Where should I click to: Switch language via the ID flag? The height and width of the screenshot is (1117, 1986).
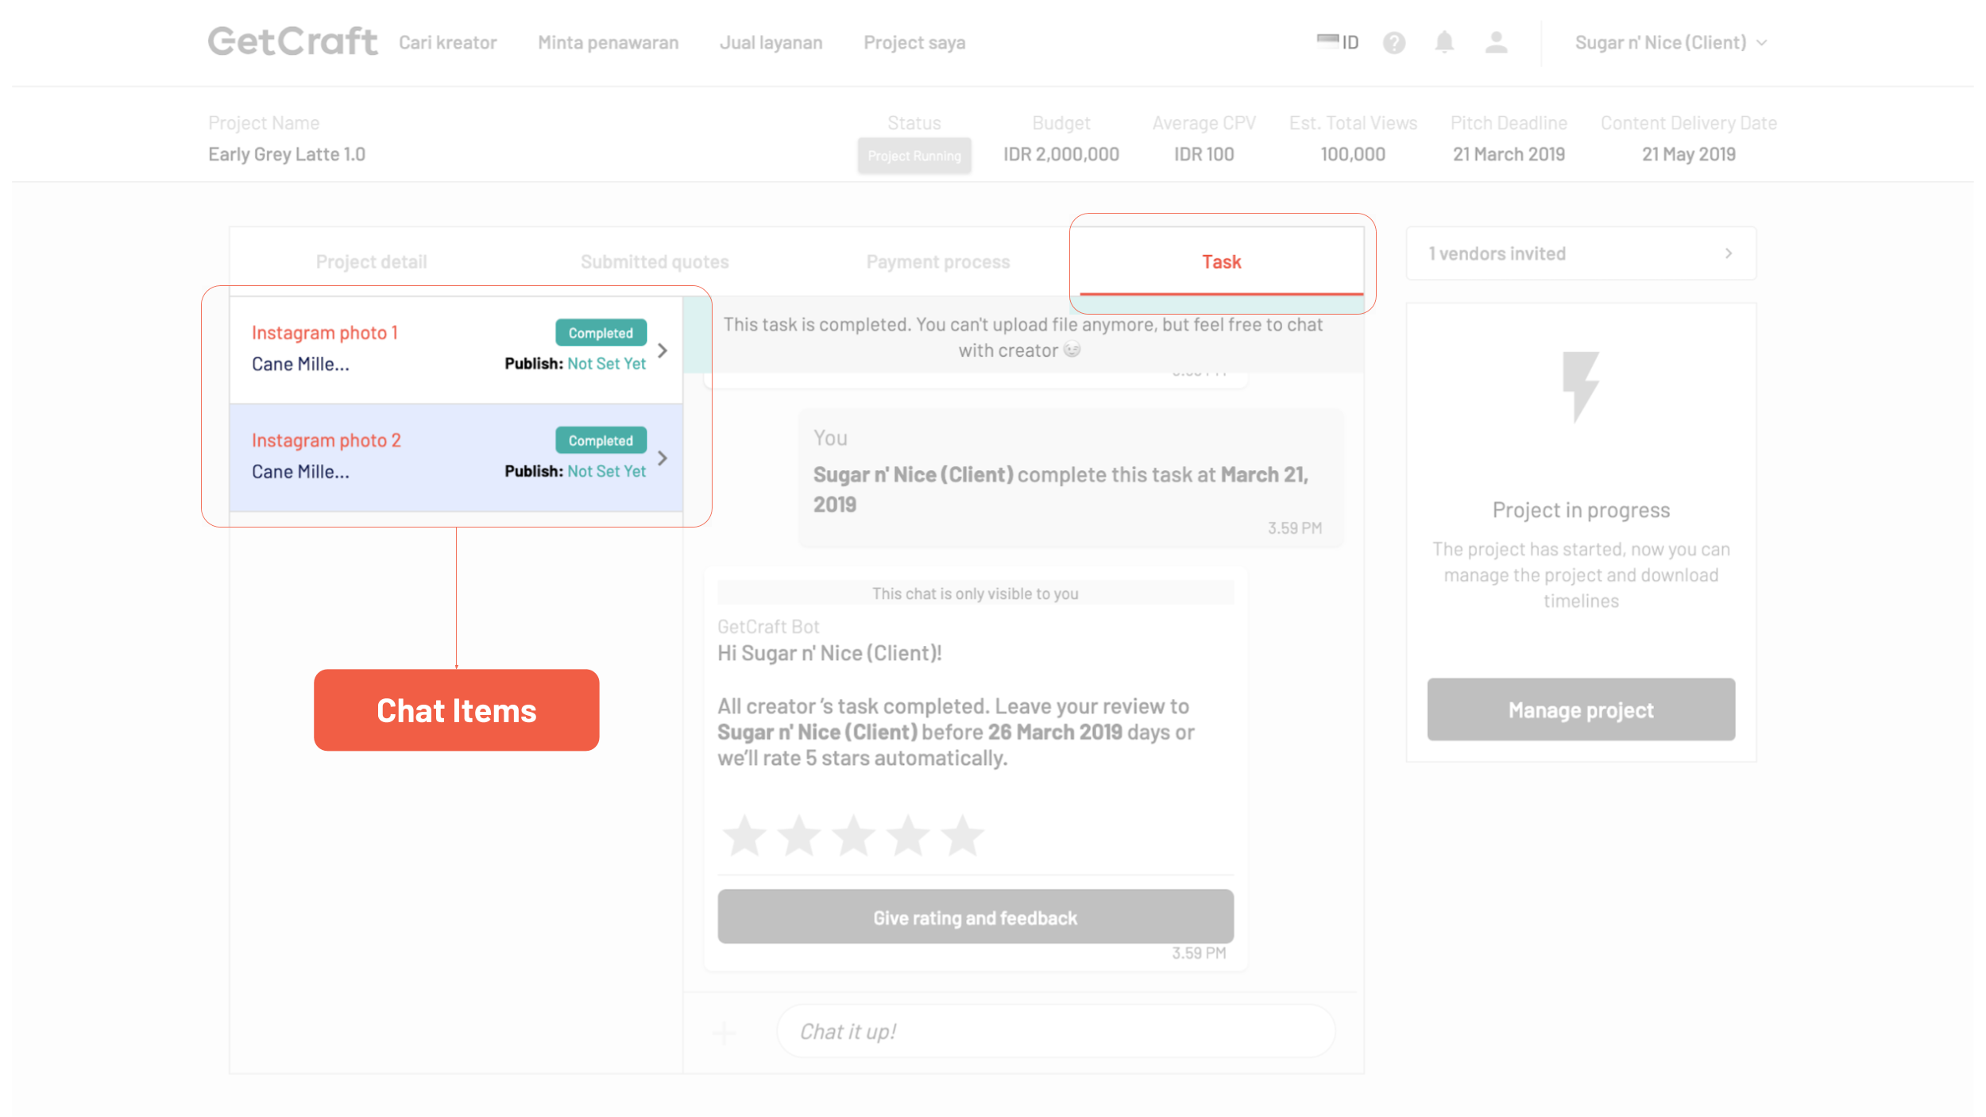(x=1337, y=42)
